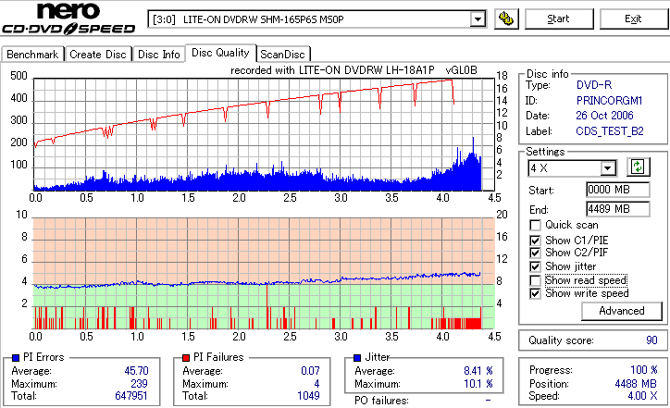Click the Start button
This screenshot has height=408, width=670.
pyautogui.click(x=558, y=19)
